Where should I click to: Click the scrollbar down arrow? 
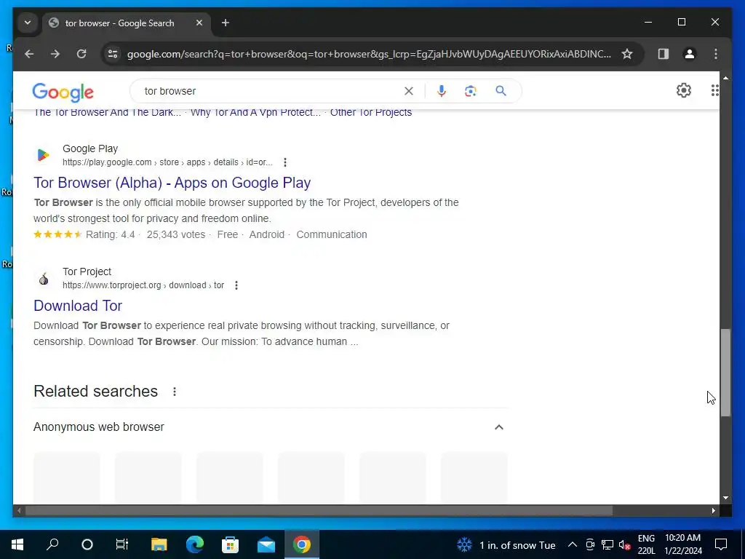pyautogui.click(x=725, y=498)
